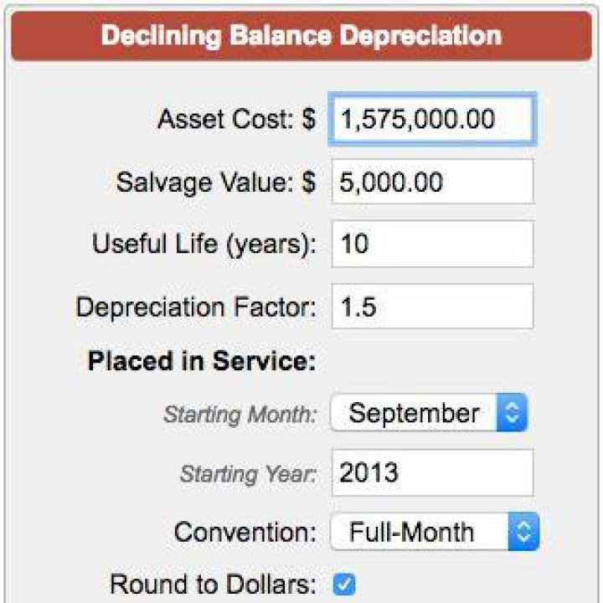This screenshot has height=603, width=603.
Task: Click the September dropdown arrow stepper
Action: click(x=512, y=413)
